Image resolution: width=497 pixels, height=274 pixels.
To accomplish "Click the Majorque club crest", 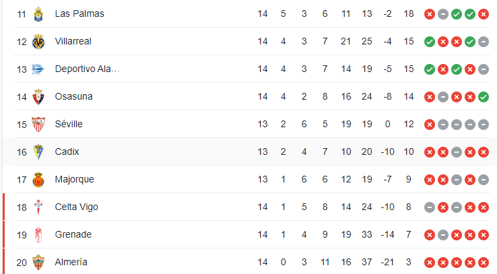I will click(38, 179).
